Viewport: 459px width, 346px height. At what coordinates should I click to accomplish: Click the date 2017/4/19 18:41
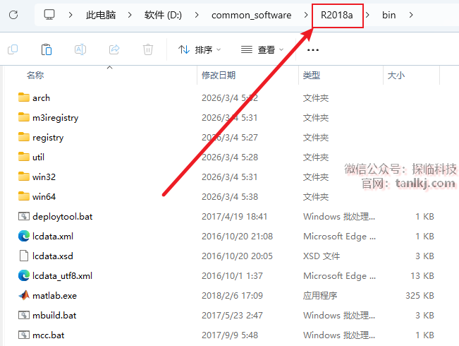(x=235, y=217)
